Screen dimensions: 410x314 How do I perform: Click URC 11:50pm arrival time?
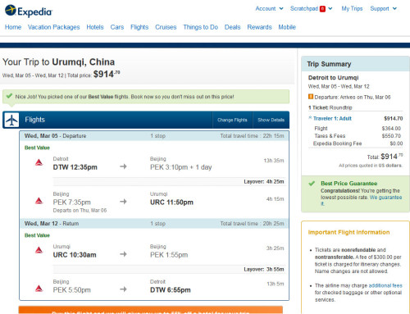tap(171, 203)
